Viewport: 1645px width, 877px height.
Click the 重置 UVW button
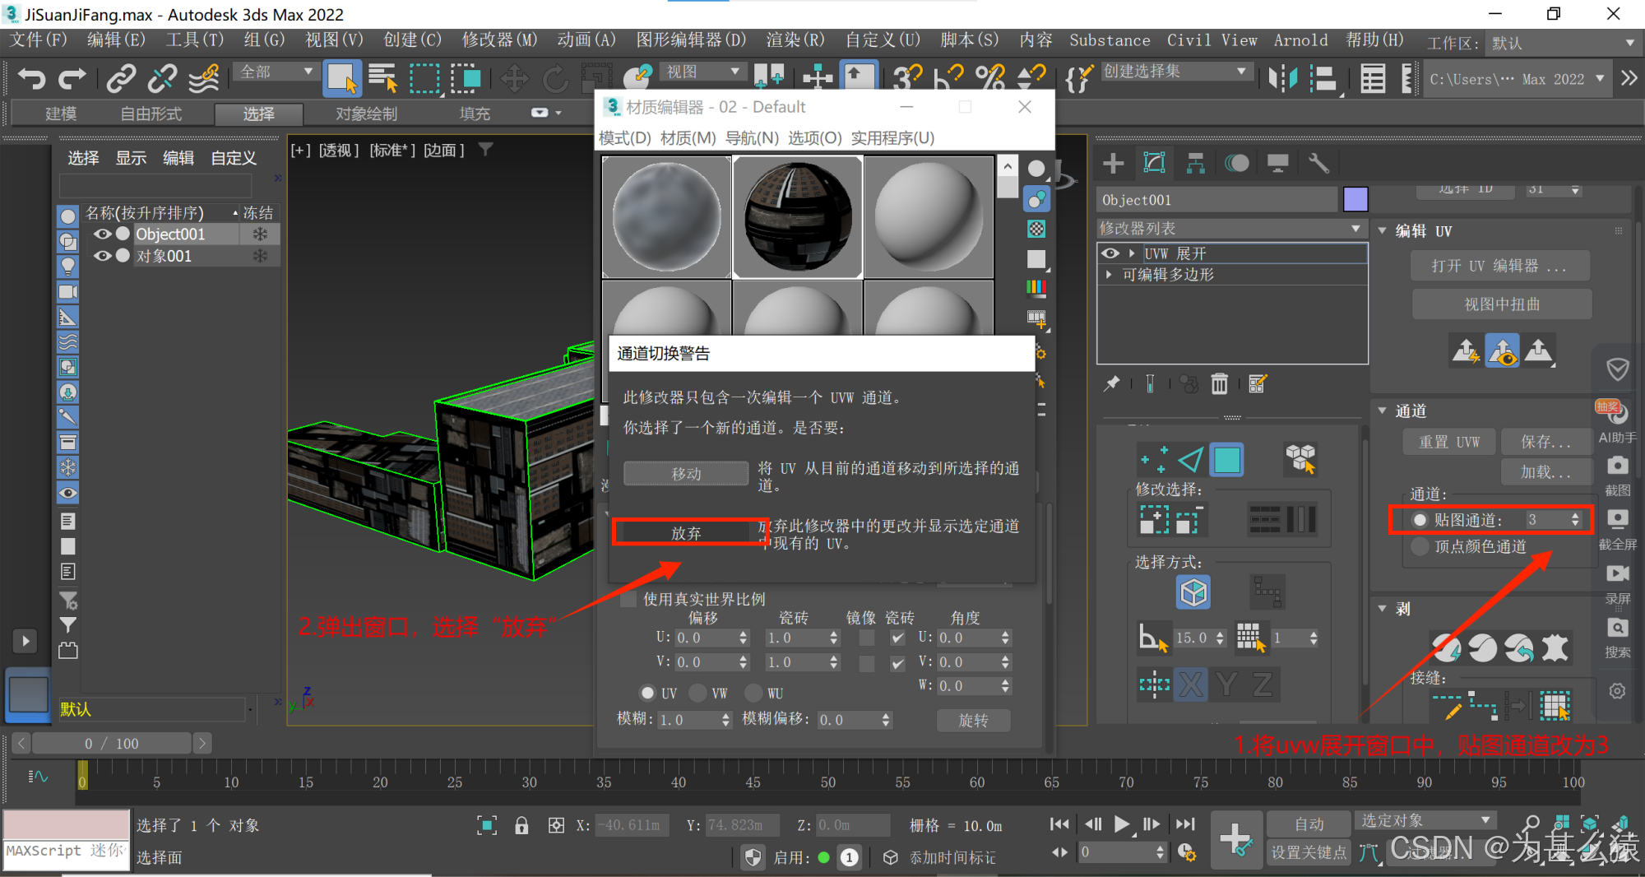click(x=1448, y=442)
